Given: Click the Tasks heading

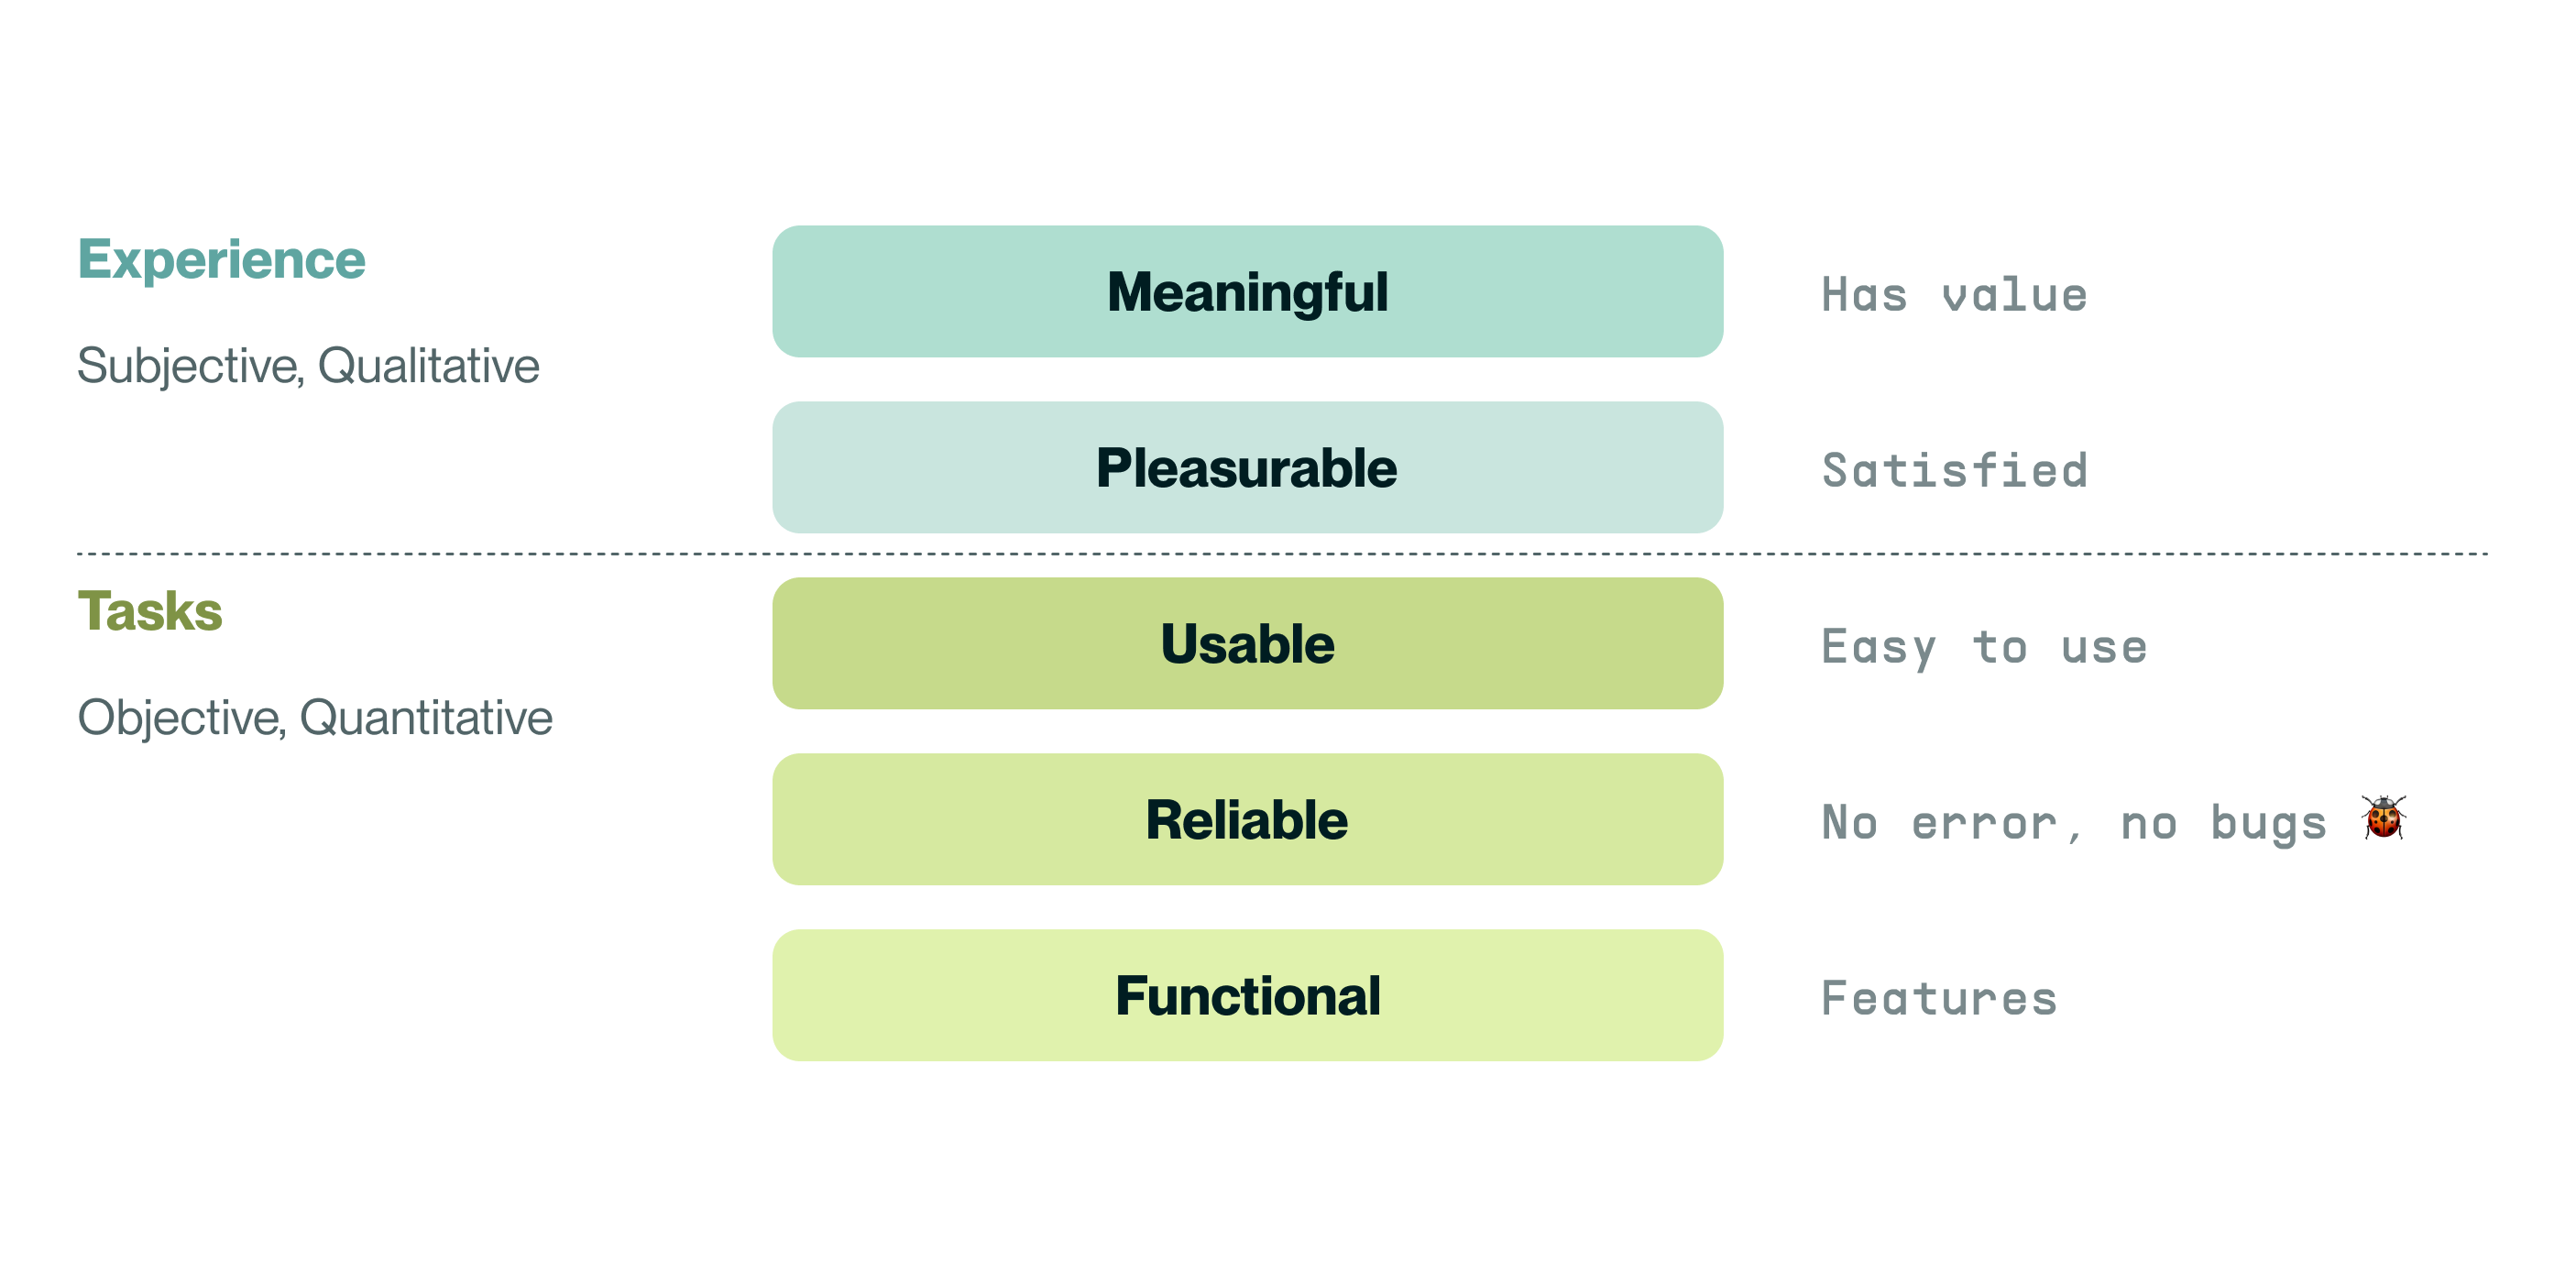Looking at the screenshot, I should coord(150,611).
